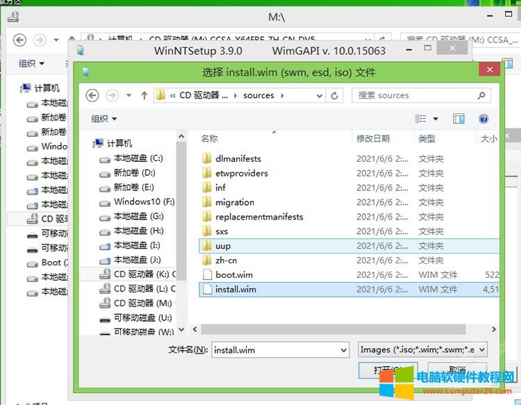Select the boot.wim file
Image resolution: width=521 pixels, height=405 pixels.
349,275
